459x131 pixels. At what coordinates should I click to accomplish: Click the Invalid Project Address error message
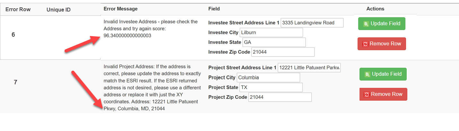tap(151, 88)
